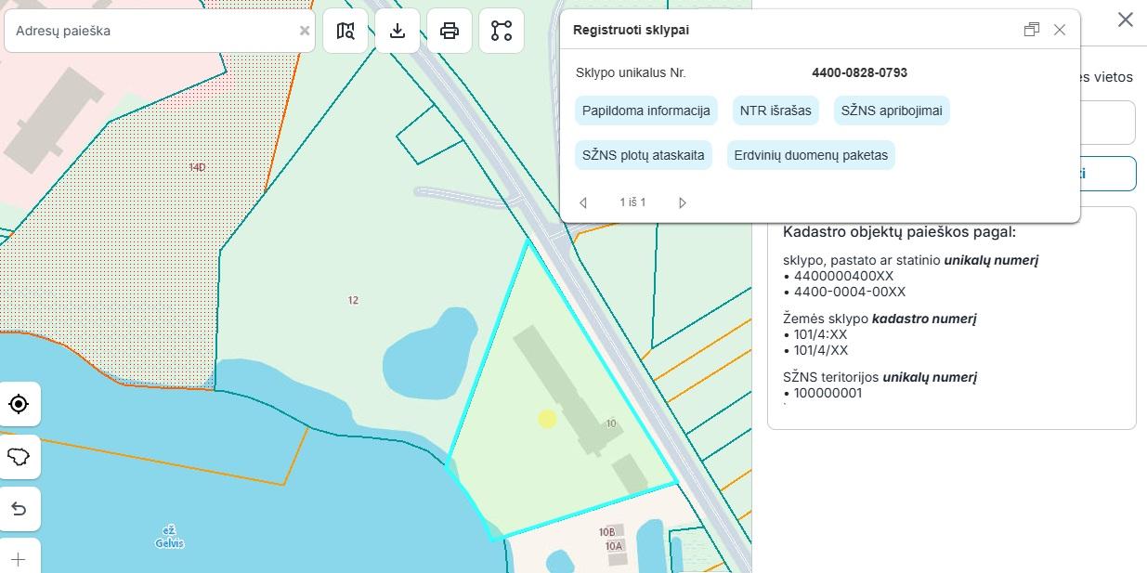Image resolution: width=1147 pixels, height=573 pixels.
Task: Click the example 101/4:XX text
Action: [x=821, y=334]
